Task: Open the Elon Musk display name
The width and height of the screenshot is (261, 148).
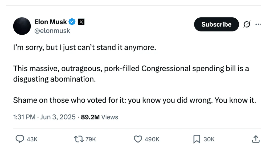Action: click(51, 22)
